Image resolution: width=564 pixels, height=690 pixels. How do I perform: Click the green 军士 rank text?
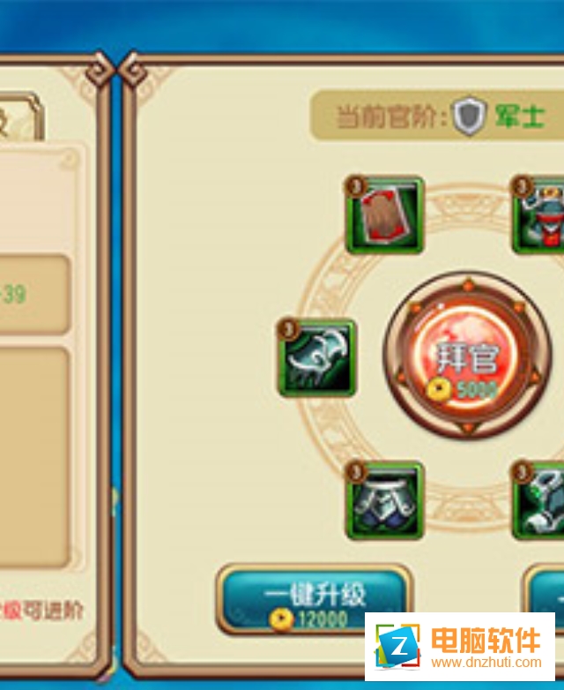pos(520,116)
